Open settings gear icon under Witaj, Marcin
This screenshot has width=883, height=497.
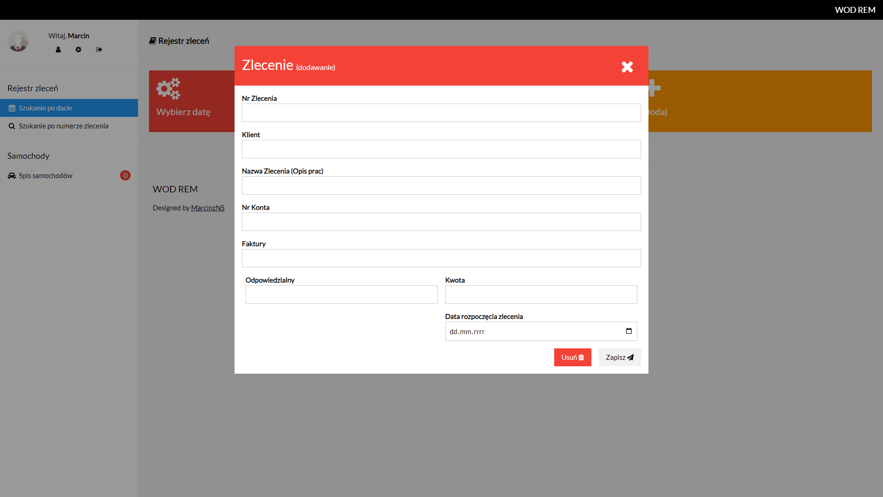[x=79, y=50]
